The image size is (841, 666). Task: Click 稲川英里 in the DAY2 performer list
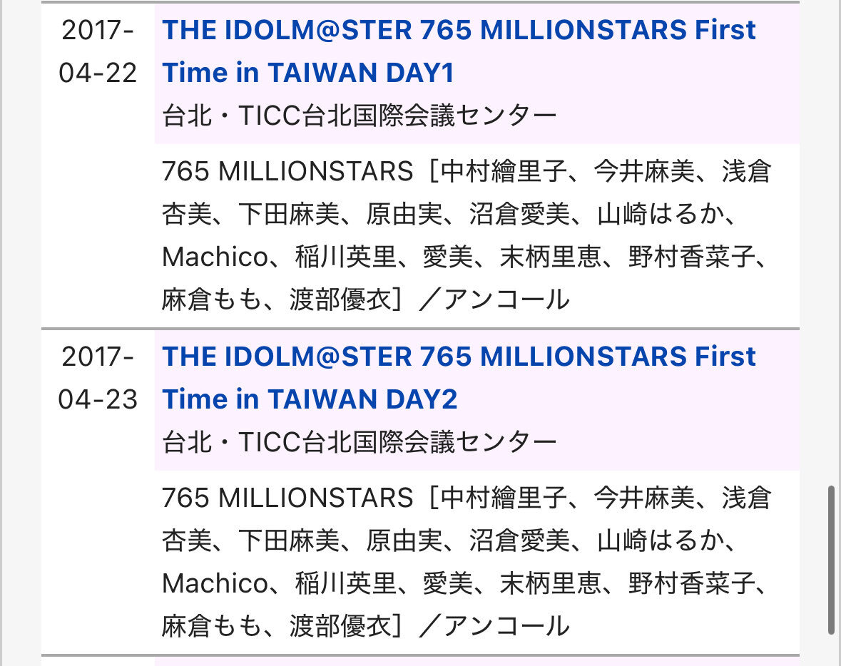point(345,583)
